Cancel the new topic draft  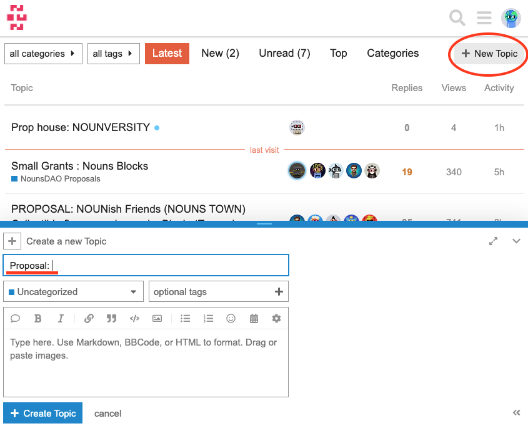[107, 414]
